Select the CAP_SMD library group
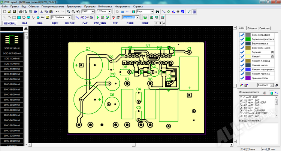Viewport: 281px width, 151px height. (101, 23)
